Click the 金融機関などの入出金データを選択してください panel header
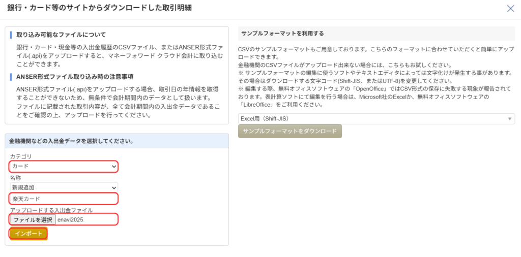The width and height of the screenshot is (521, 257). (x=71, y=141)
